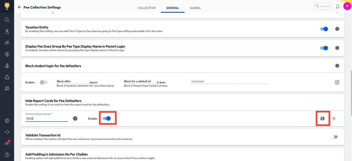The width and height of the screenshot is (352, 161).
Task: Turn on Validate Transaction Id switch
Action: (x=334, y=137)
